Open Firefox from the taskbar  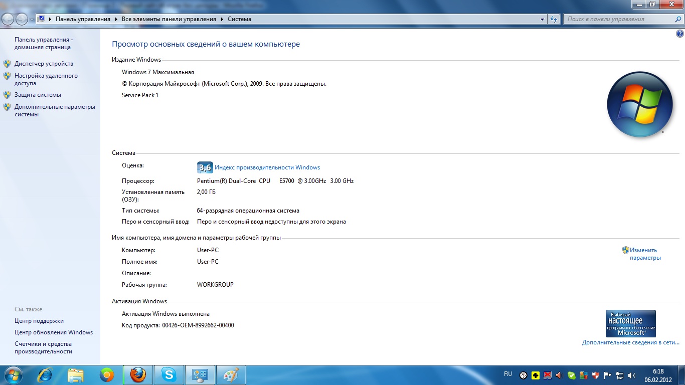137,375
